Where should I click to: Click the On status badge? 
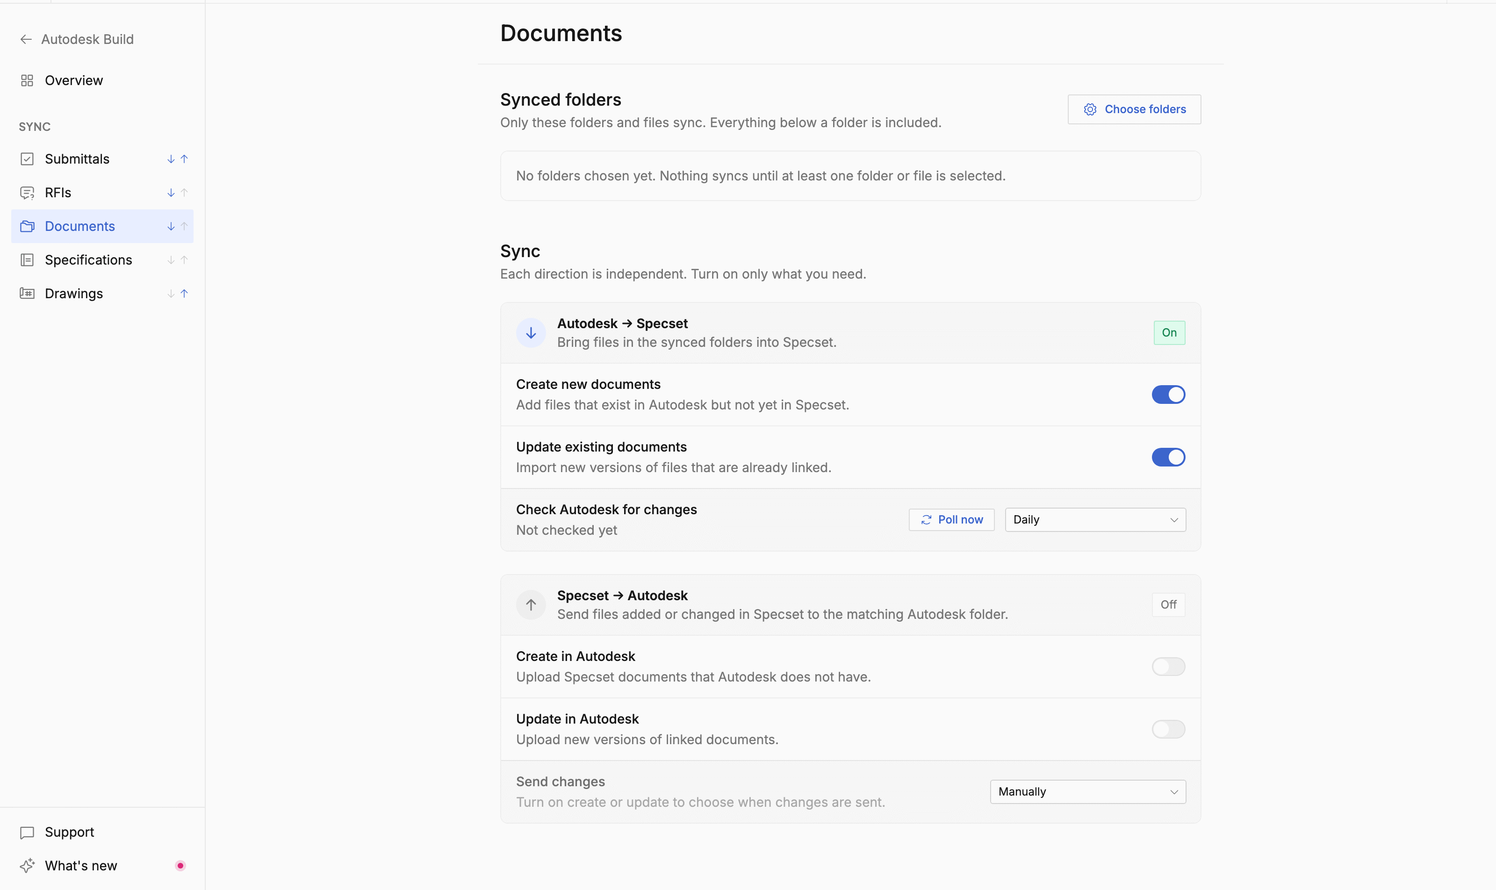[1169, 333]
